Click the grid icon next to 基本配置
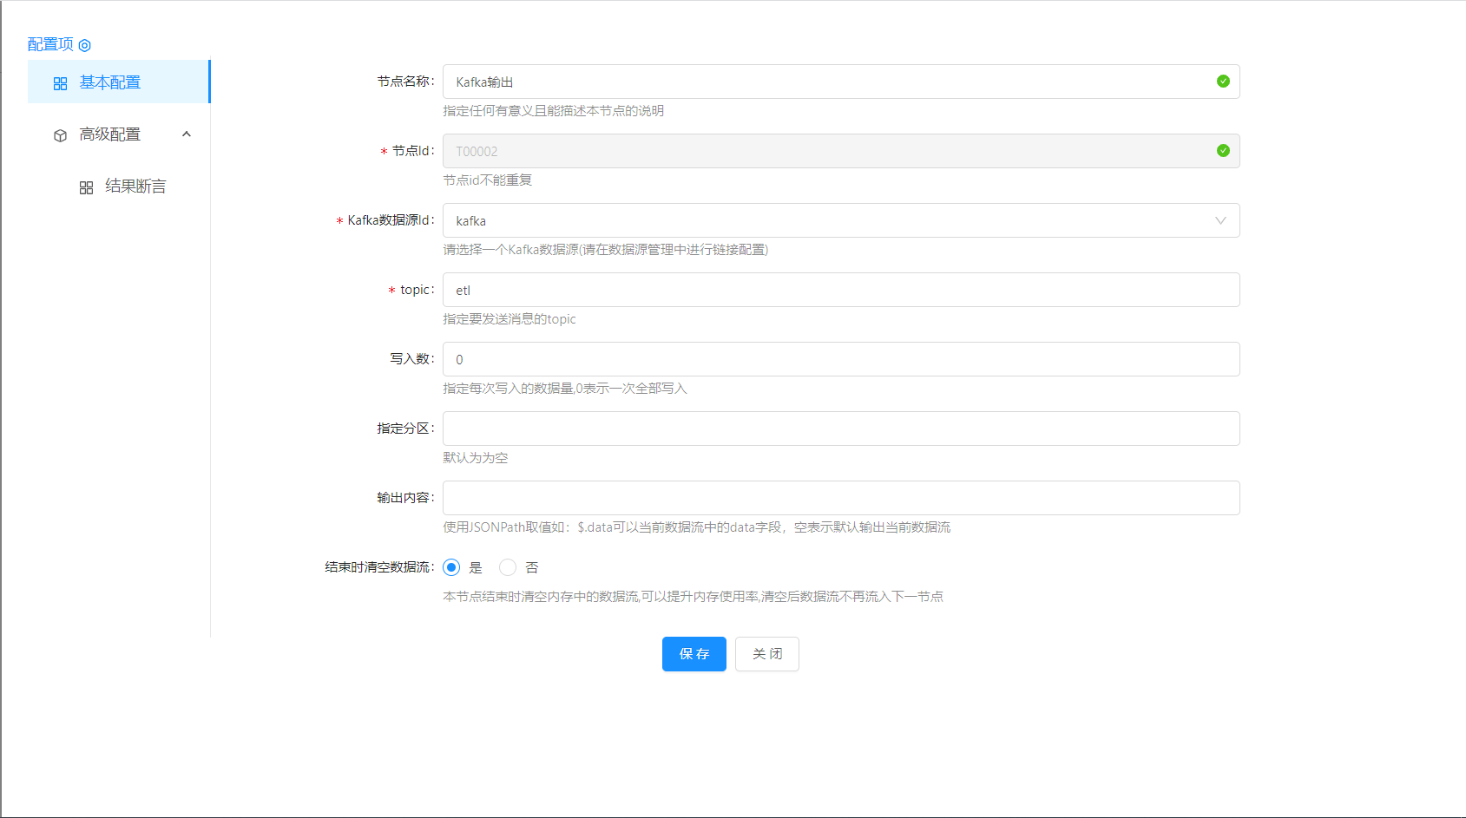 (x=60, y=83)
